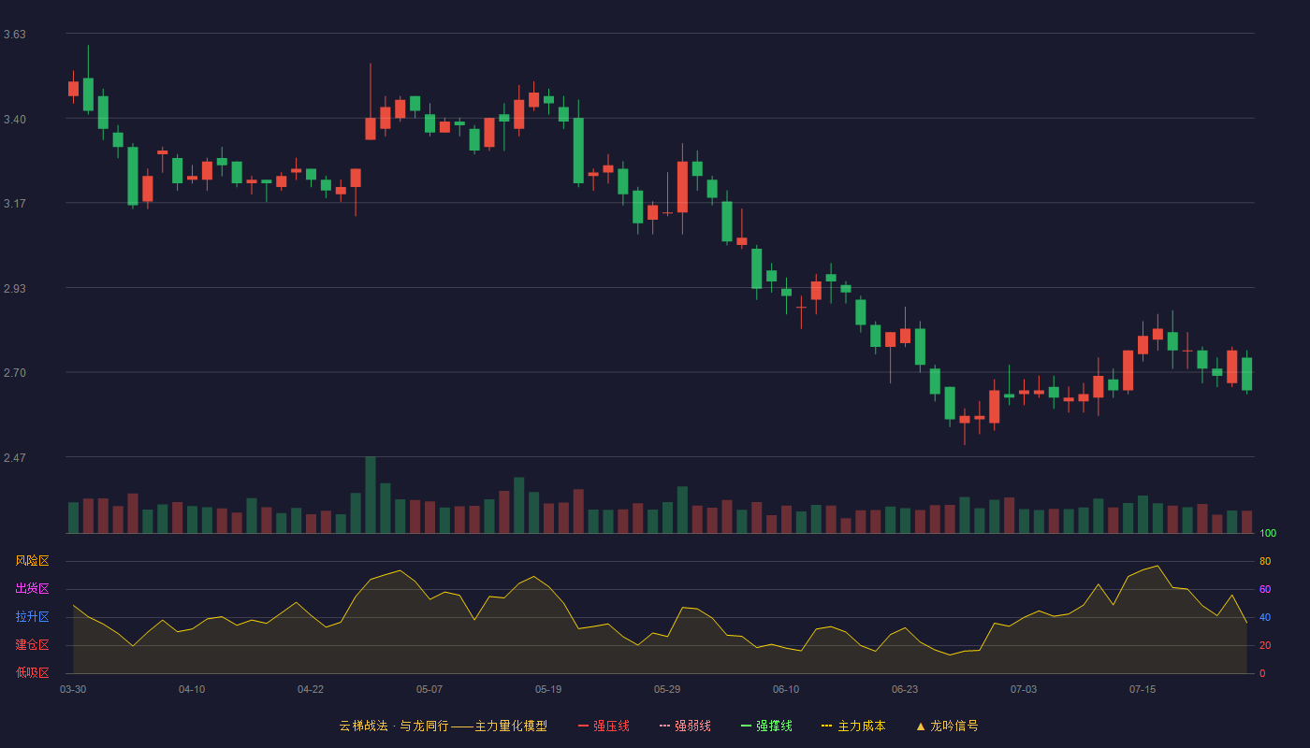Click the 20 indicator scale value
The height and width of the screenshot is (748, 1310).
pyautogui.click(x=1265, y=645)
